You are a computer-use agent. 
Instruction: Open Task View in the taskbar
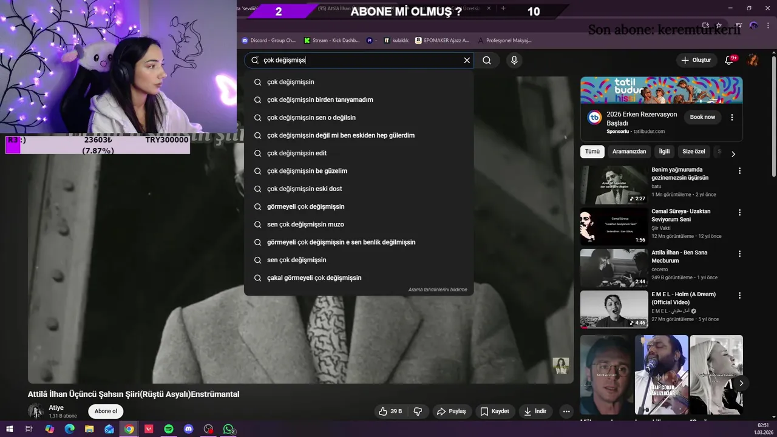click(x=29, y=429)
